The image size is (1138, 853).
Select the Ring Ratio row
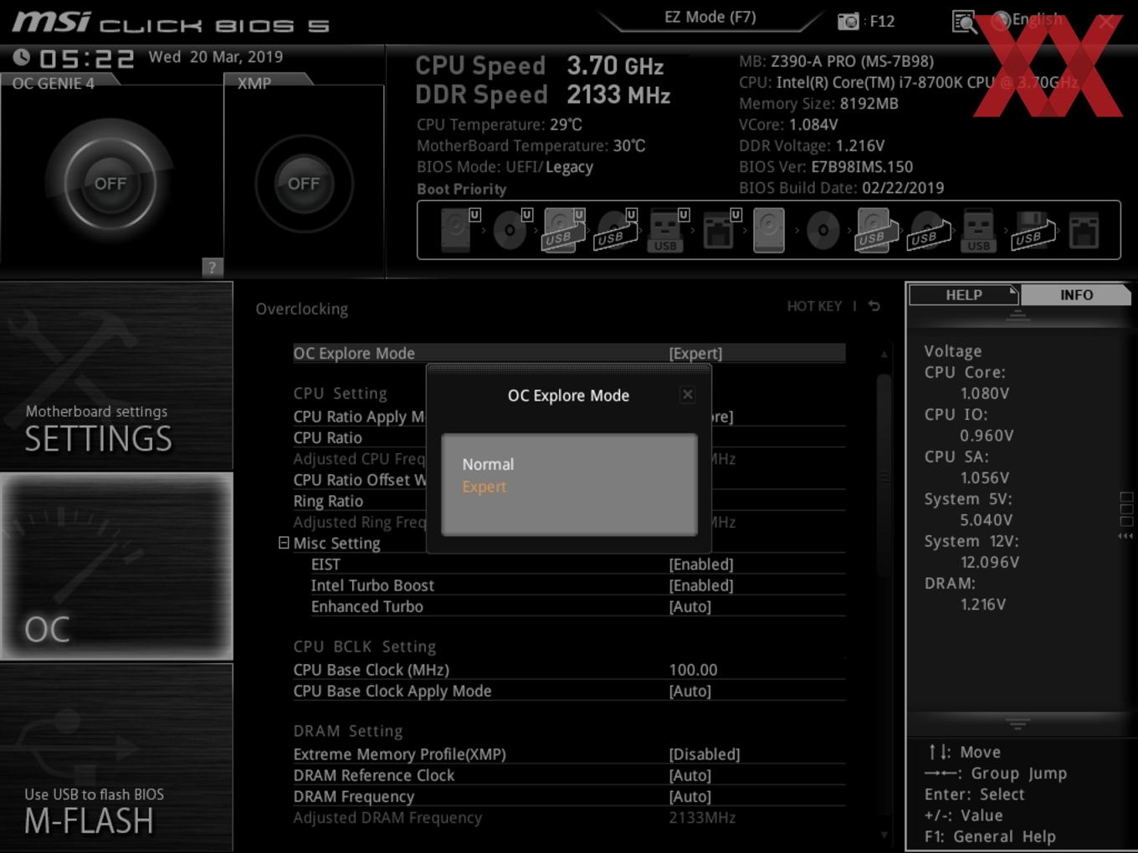[569, 501]
